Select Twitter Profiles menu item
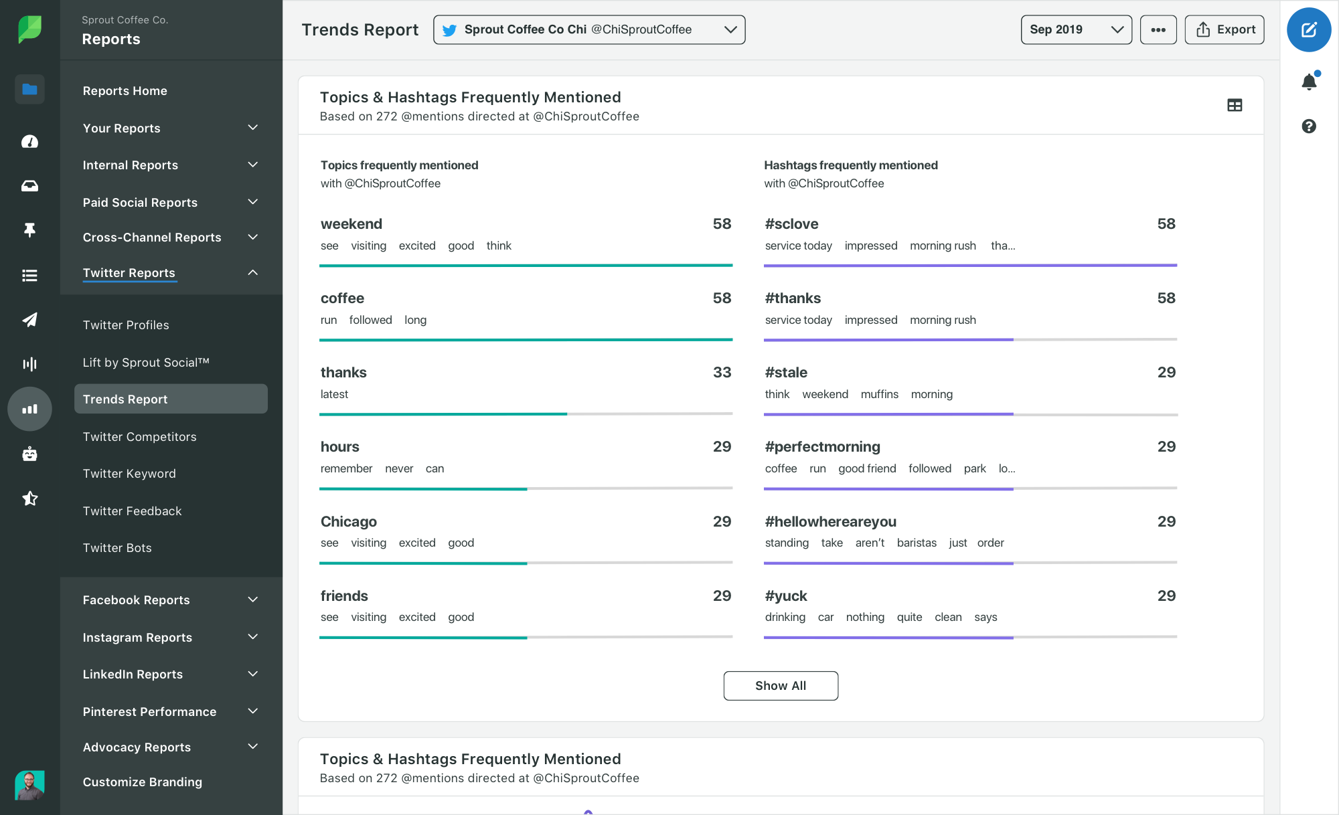Viewport: 1339px width, 815px height. [x=125, y=324]
